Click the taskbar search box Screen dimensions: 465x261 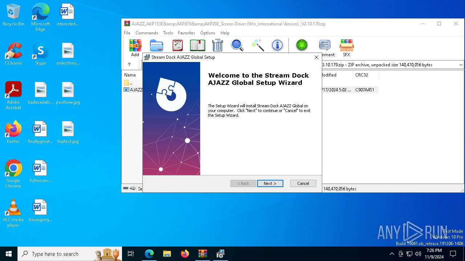(x=69, y=254)
